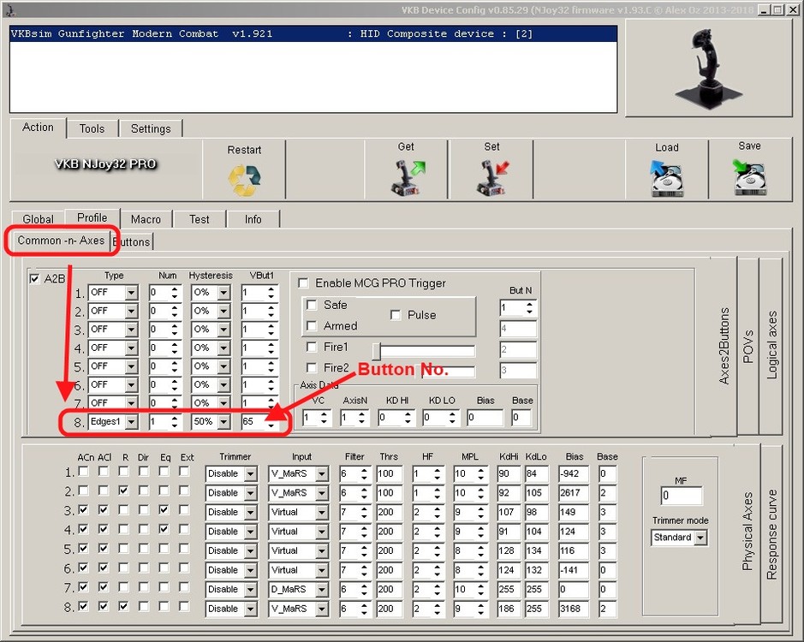Image resolution: width=804 pixels, height=642 pixels.
Task: Click the Load hard drive icon
Action: coord(666,178)
